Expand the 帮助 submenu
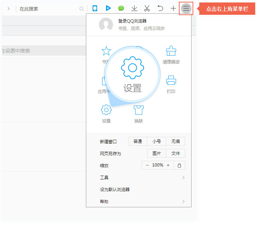Image resolution: width=257 pixels, height=227 pixels. [x=142, y=201]
